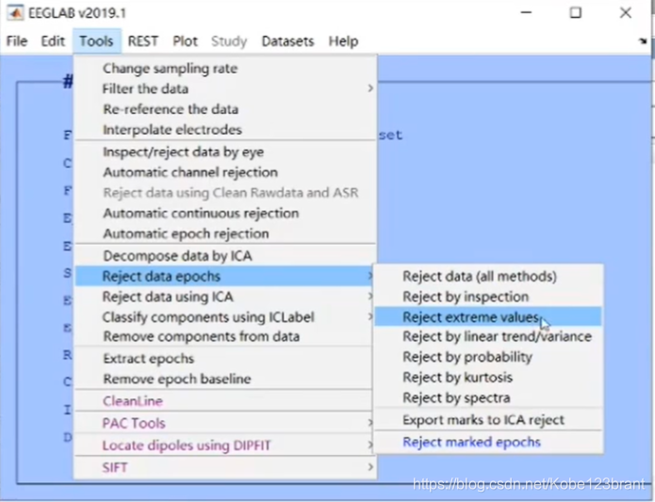Viewport: 655px width, 502px height.
Task: Expand Locate dipoles using DIPFIT submenu
Action: (x=224, y=445)
